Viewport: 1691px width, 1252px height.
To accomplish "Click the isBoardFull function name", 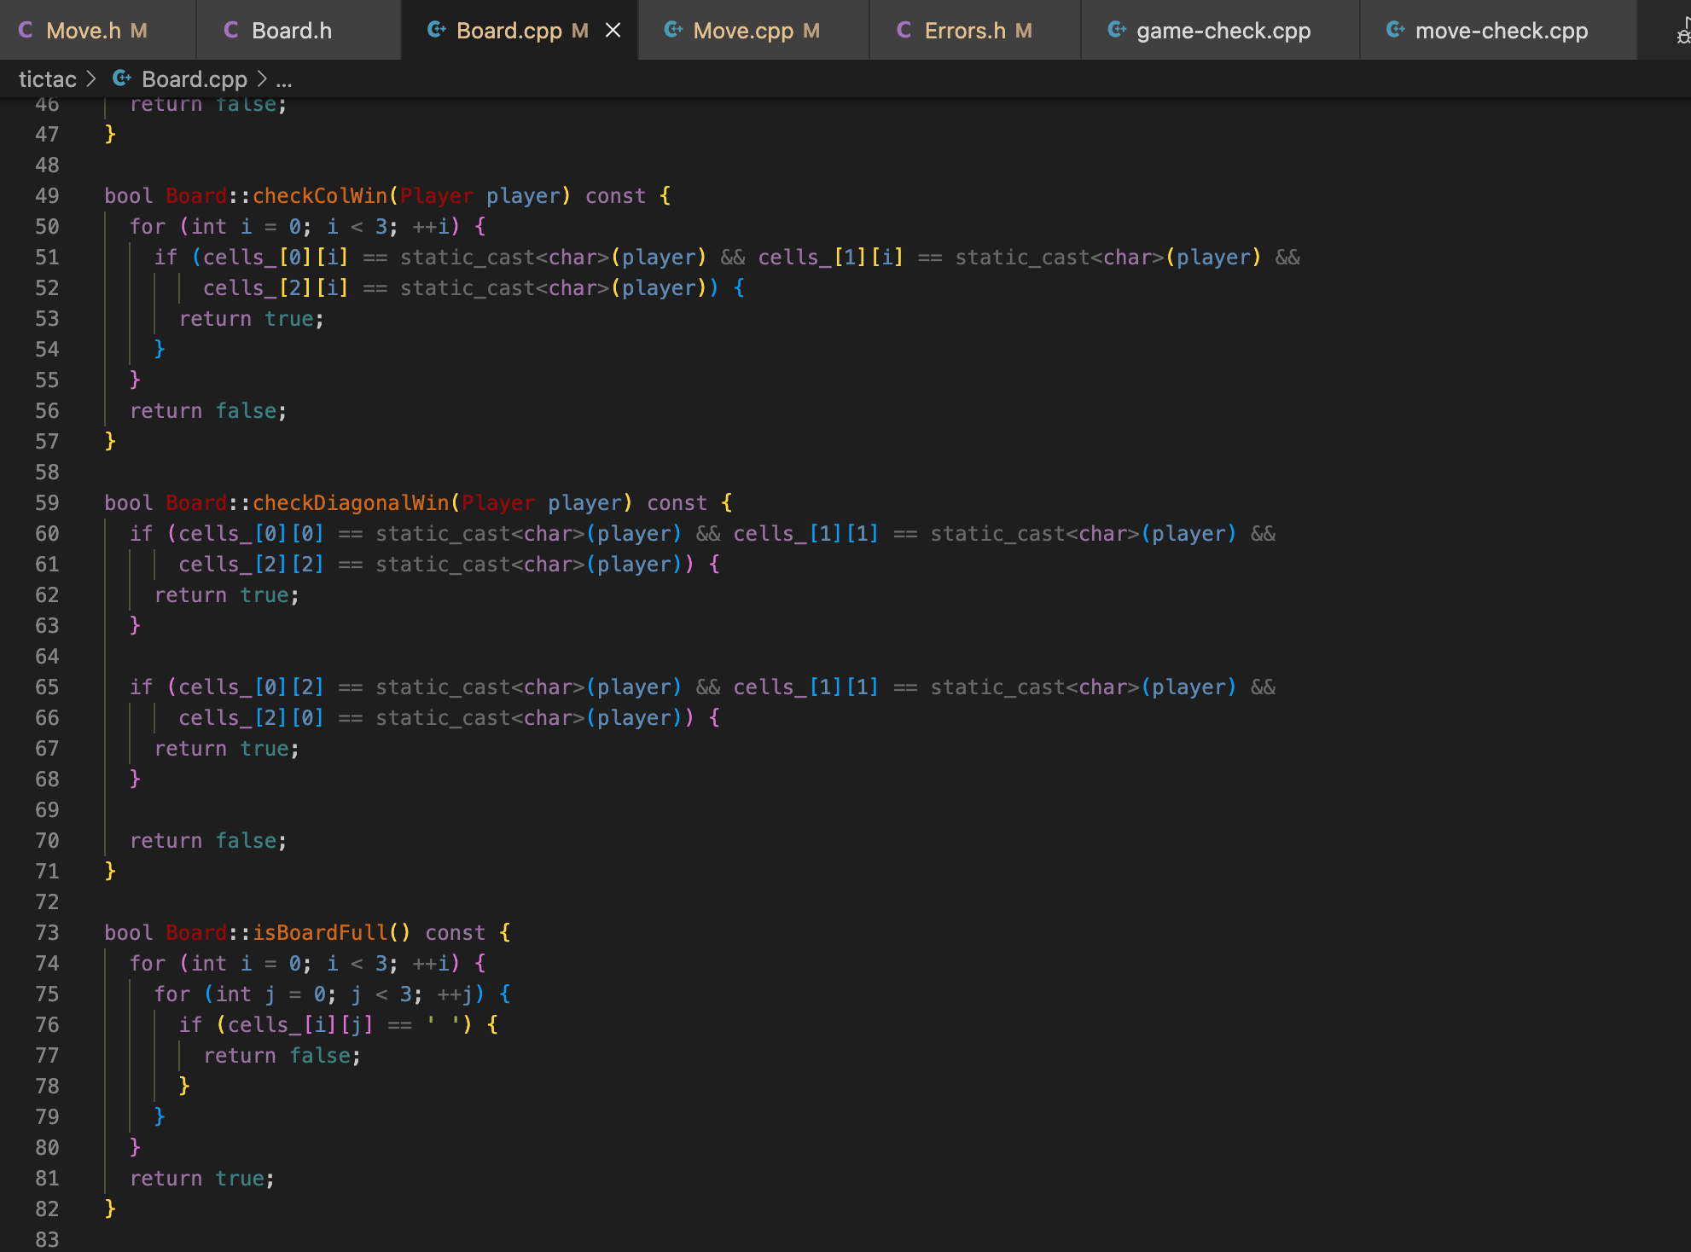I will (x=321, y=933).
